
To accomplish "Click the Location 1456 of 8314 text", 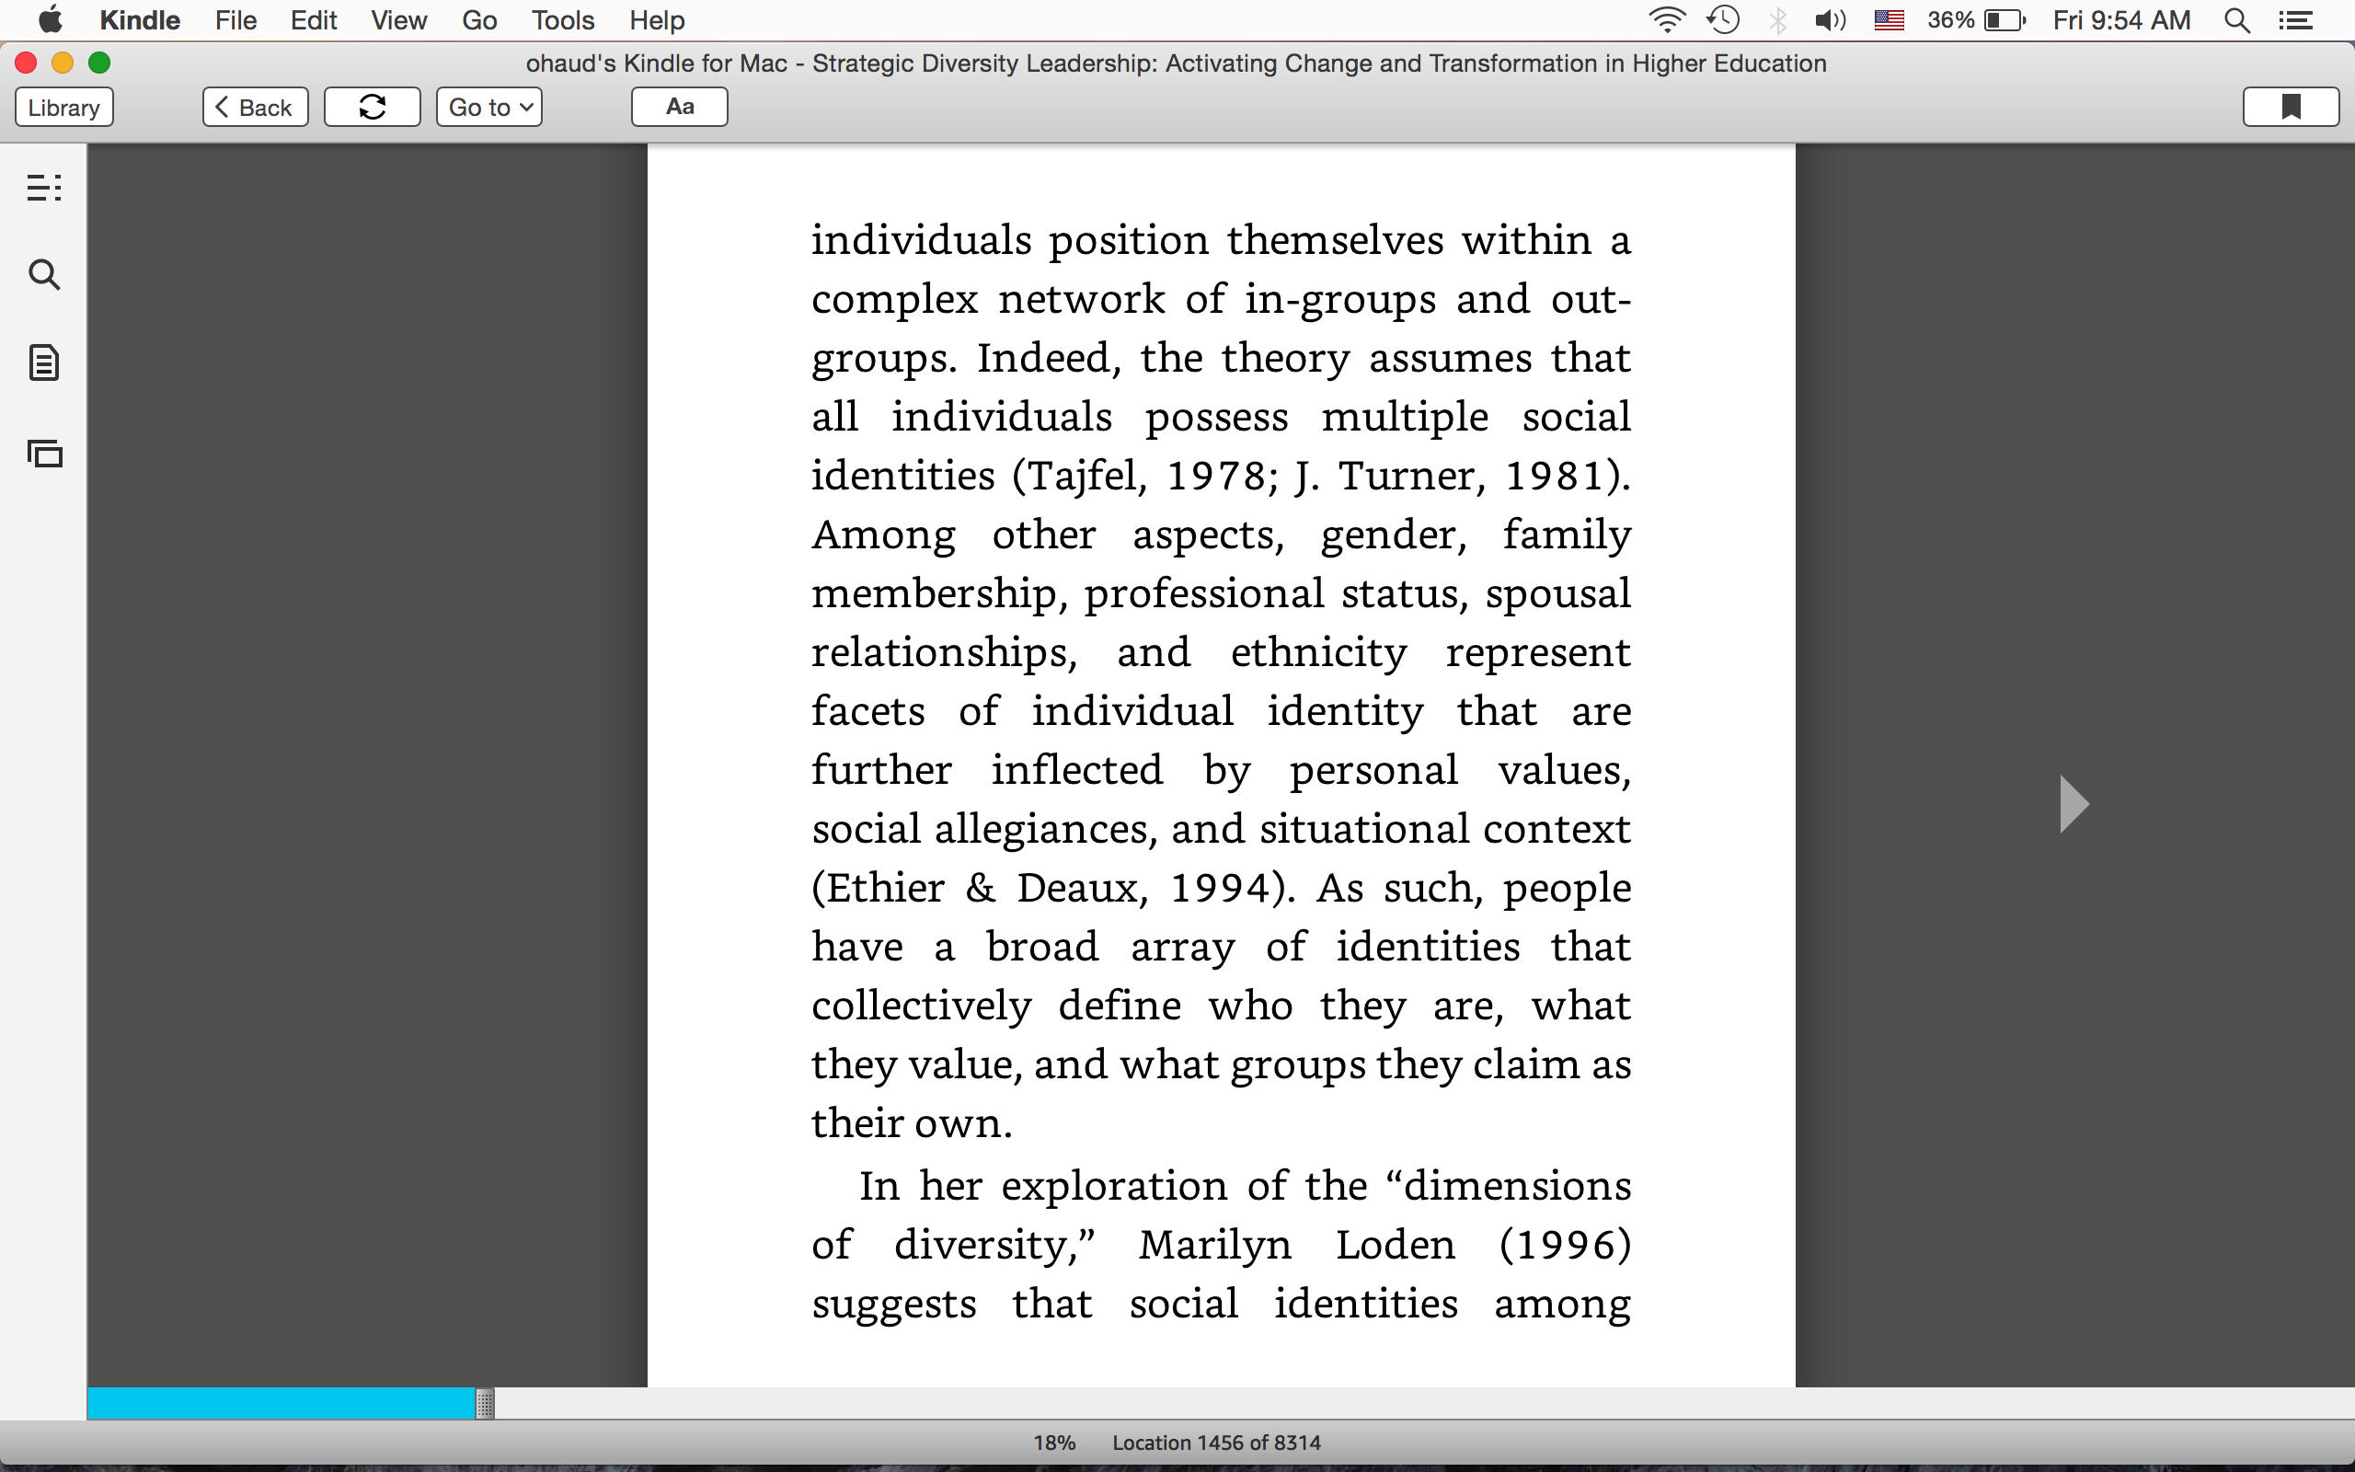I will (1216, 1443).
